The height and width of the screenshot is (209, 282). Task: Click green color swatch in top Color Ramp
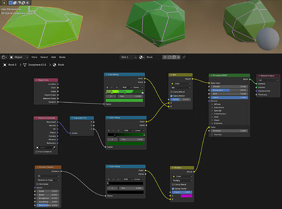click(x=124, y=100)
